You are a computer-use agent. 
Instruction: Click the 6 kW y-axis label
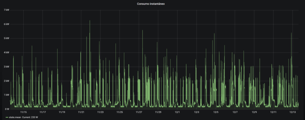point(6,24)
